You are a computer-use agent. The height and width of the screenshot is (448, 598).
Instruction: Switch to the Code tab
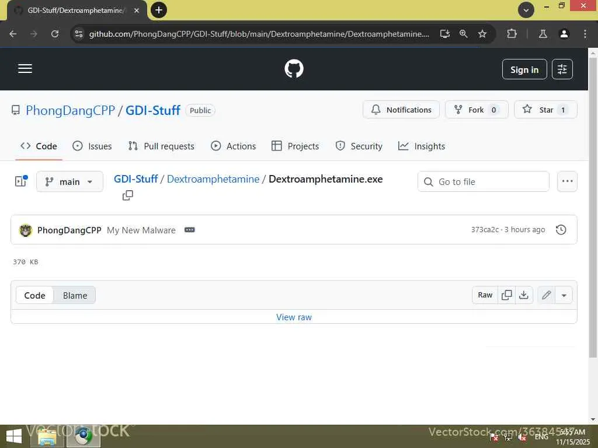(x=39, y=146)
